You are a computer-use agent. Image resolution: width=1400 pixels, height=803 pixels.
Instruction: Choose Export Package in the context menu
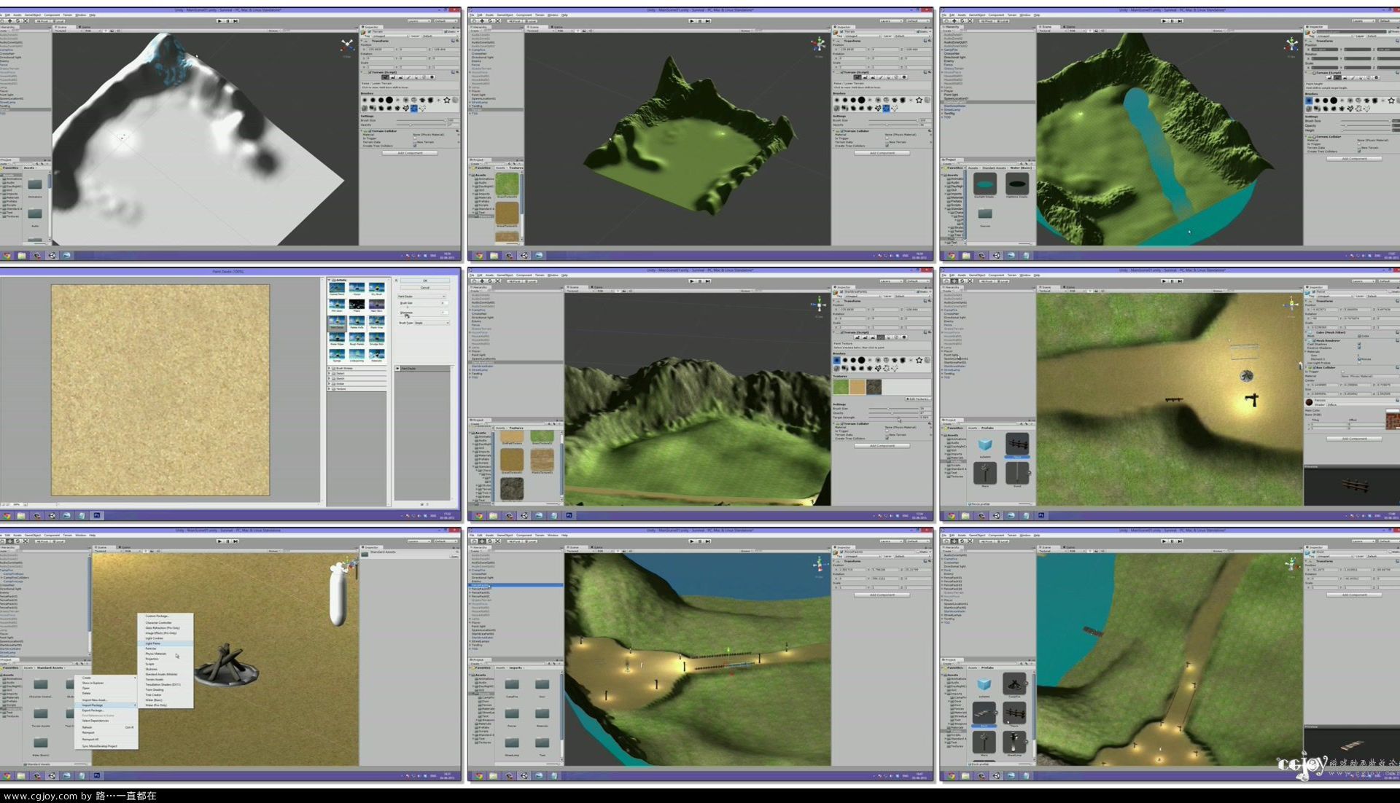(x=106, y=710)
